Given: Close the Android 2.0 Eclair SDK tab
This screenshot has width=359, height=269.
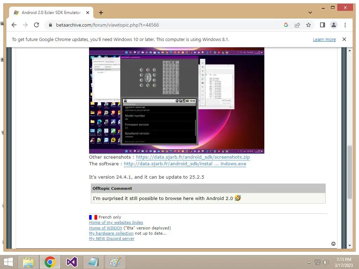Looking at the screenshot, I should coord(87,13).
